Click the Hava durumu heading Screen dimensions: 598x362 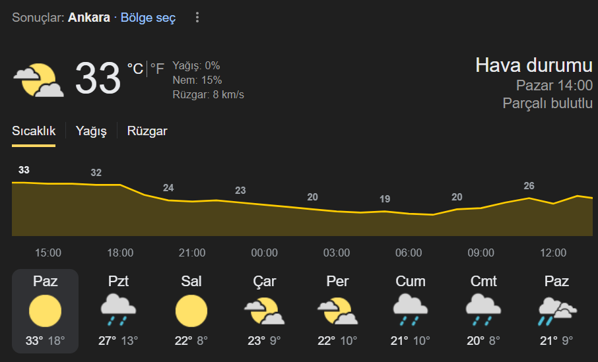pyautogui.click(x=534, y=65)
